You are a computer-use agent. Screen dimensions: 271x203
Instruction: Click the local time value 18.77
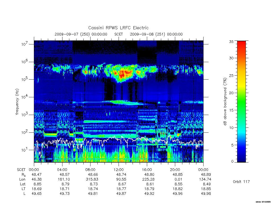121,189
